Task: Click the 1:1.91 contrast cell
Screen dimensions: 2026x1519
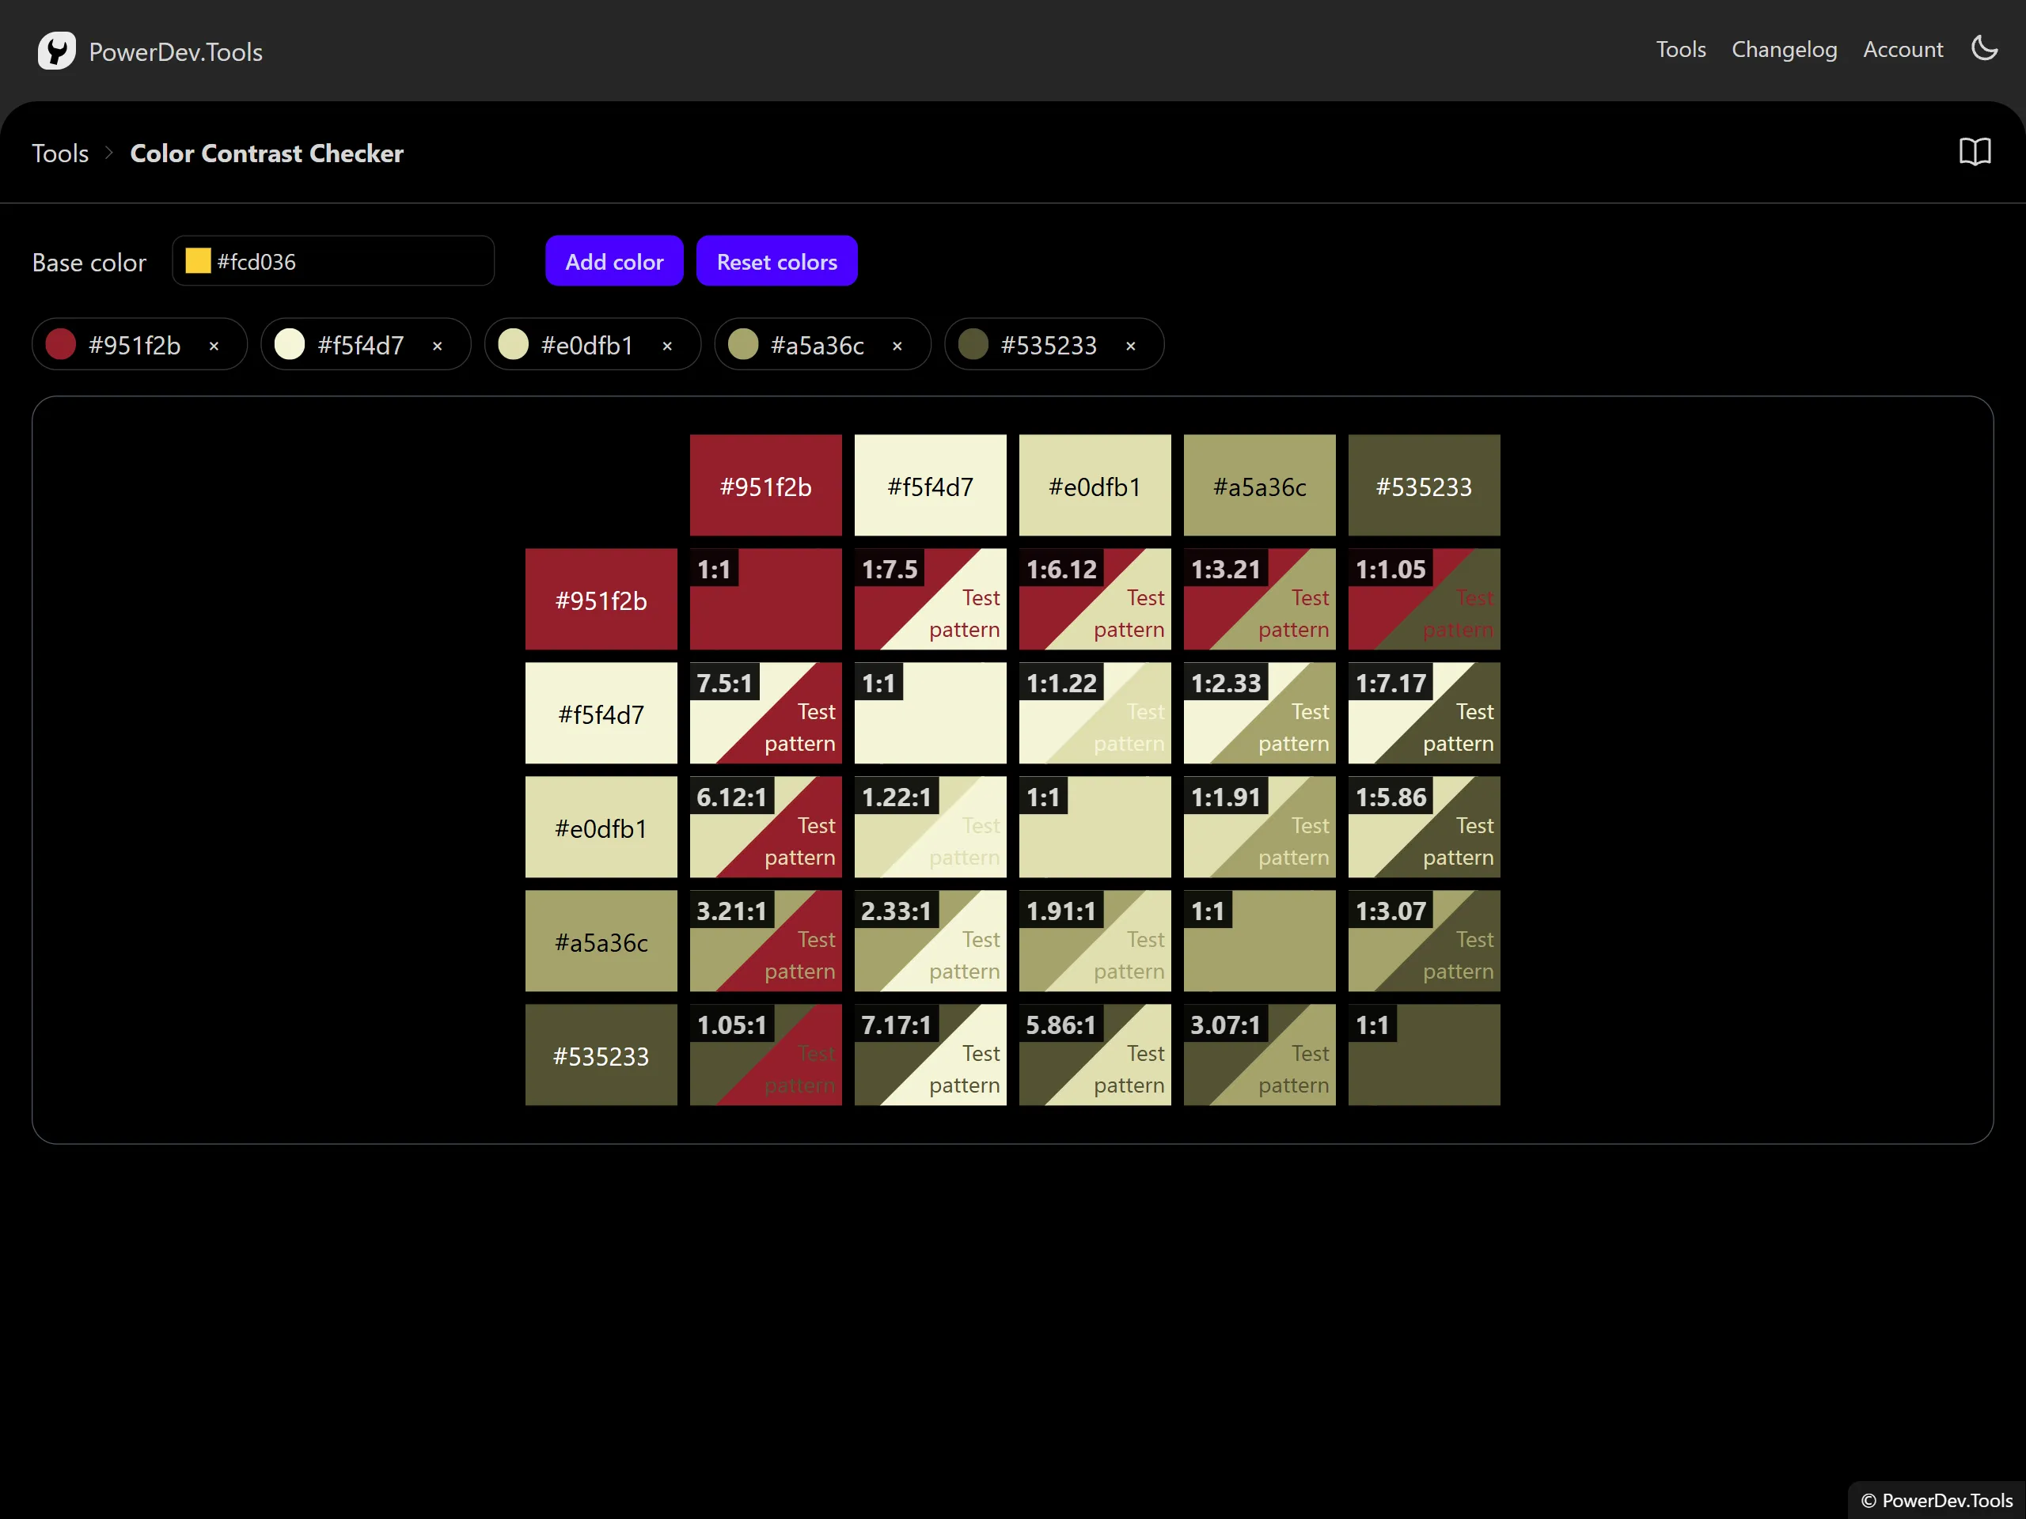Action: click(1260, 828)
